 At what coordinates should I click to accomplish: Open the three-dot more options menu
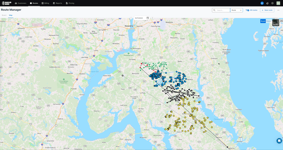[x=278, y=10]
